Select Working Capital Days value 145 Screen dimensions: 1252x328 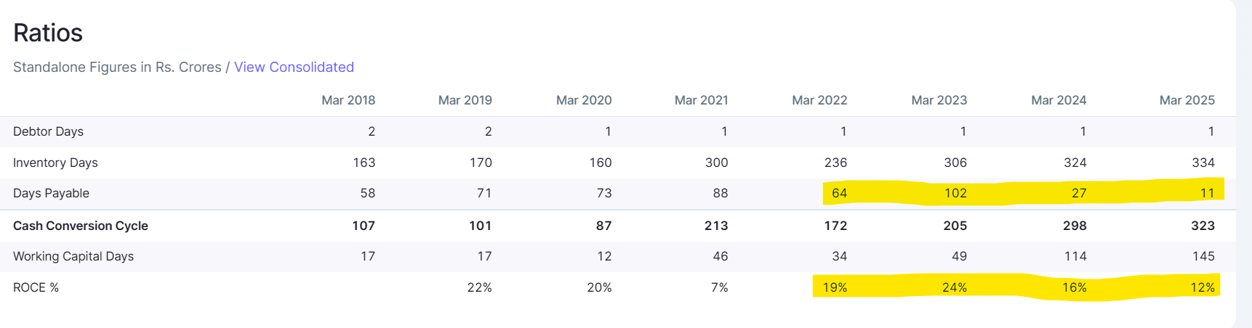pyautogui.click(x=1203, y=256)
